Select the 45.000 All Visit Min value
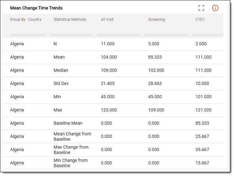This screenshot has width=234, height=176. [108, 97]
